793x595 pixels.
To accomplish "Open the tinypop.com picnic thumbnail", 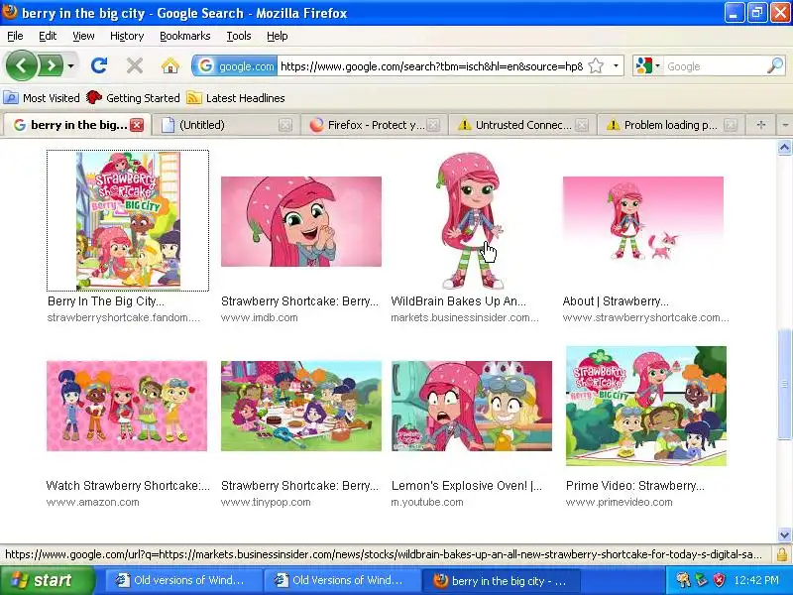I will pos(301,406).
